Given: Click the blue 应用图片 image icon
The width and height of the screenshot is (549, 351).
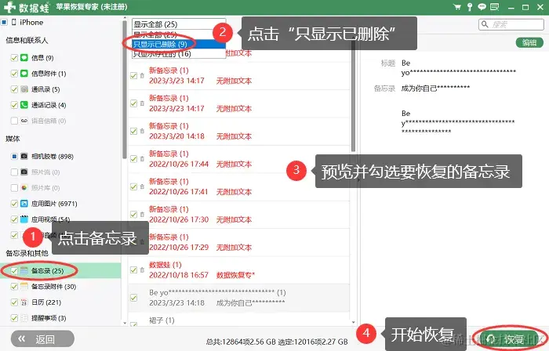Looking at the screenshot, I should point(24,204).
